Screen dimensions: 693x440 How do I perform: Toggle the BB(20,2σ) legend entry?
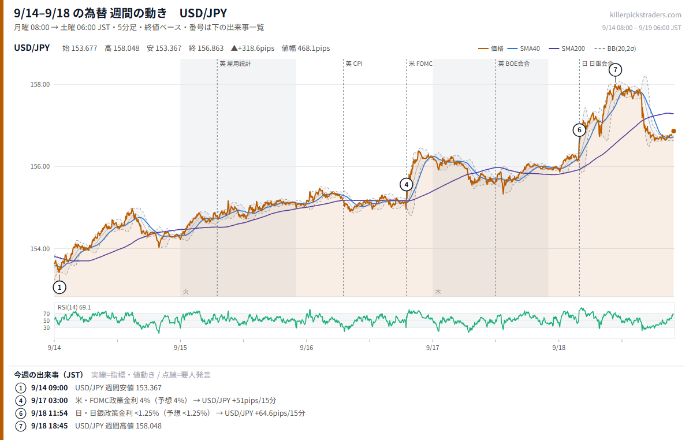click(614, 49)
